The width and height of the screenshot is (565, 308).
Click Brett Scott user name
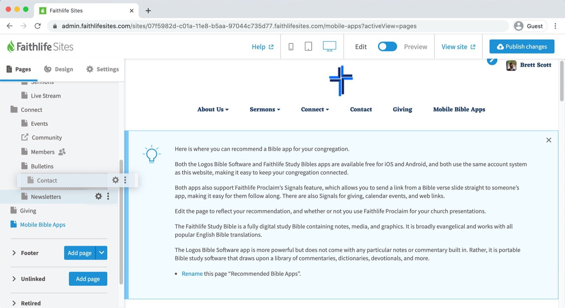pos(535,65)
